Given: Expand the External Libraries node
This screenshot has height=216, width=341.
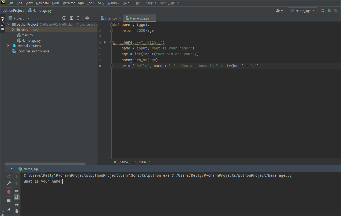Looking at the screenshot, I should [8, 46].
